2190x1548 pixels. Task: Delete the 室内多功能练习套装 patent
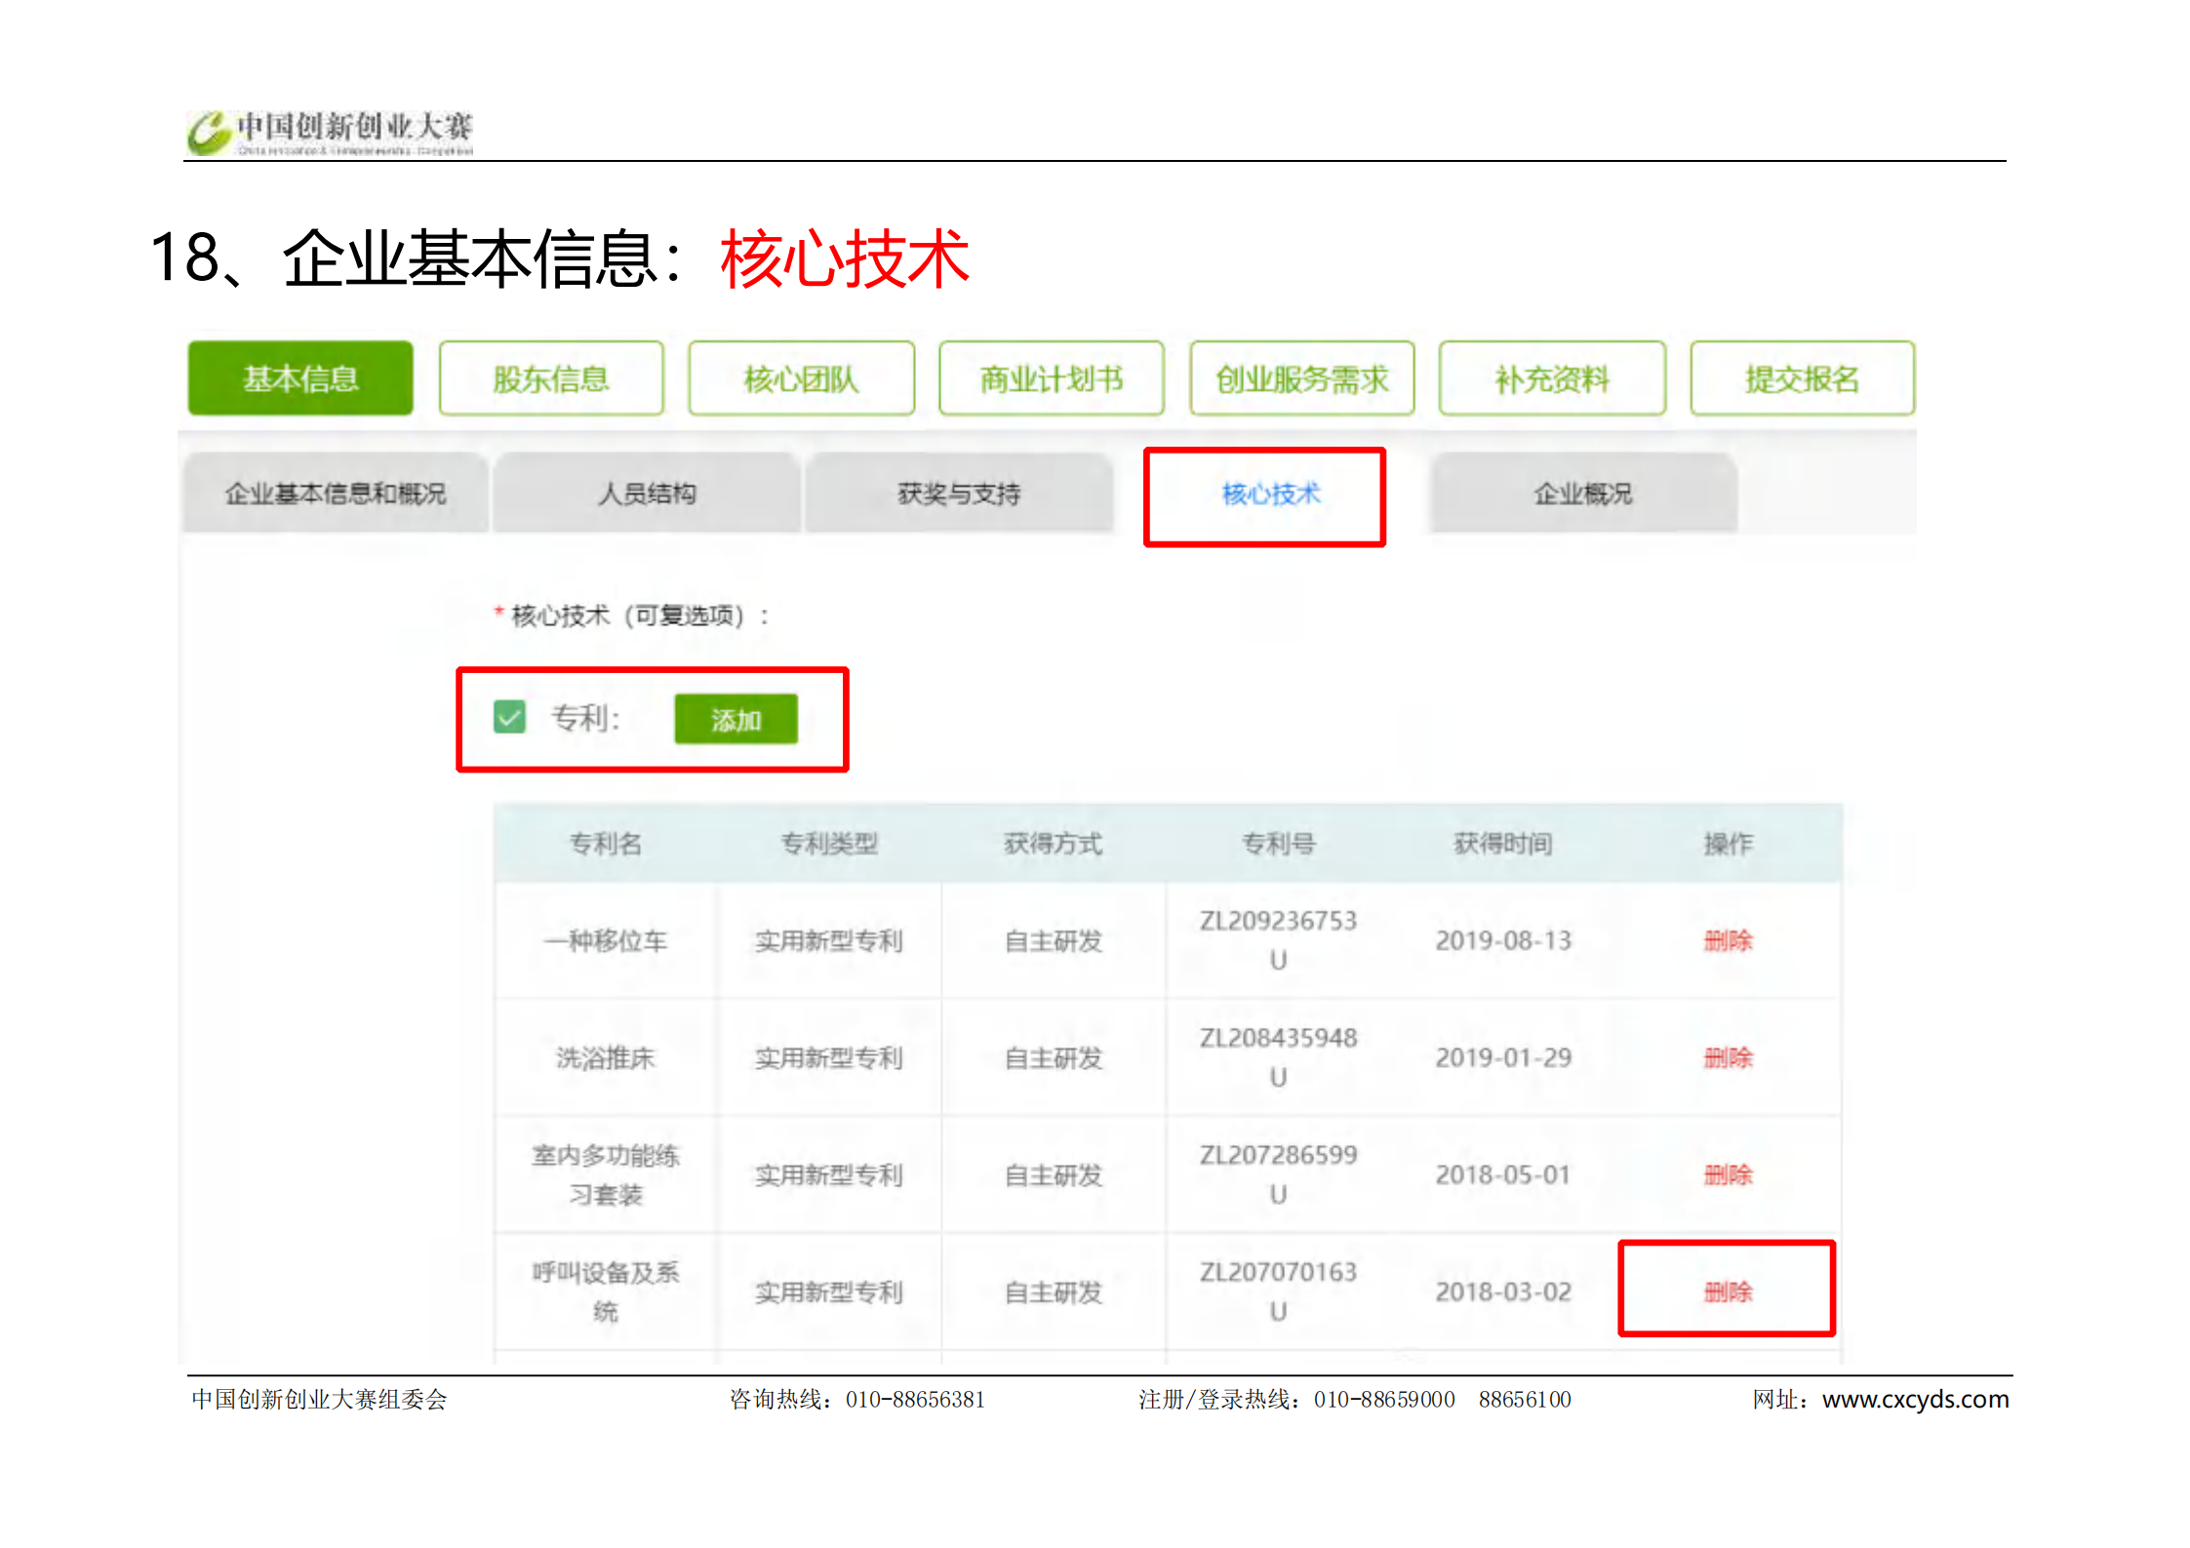[x=1728, y=1174]
